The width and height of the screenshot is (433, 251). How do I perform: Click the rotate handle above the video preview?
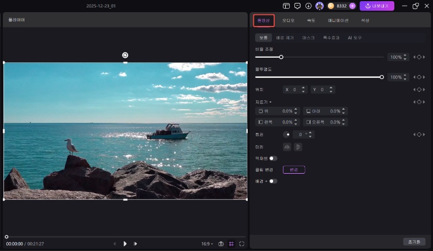pyautogui.click(x=125, y=55)
